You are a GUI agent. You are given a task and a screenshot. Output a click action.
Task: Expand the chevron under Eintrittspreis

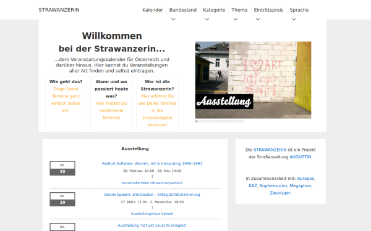[258, 19]
